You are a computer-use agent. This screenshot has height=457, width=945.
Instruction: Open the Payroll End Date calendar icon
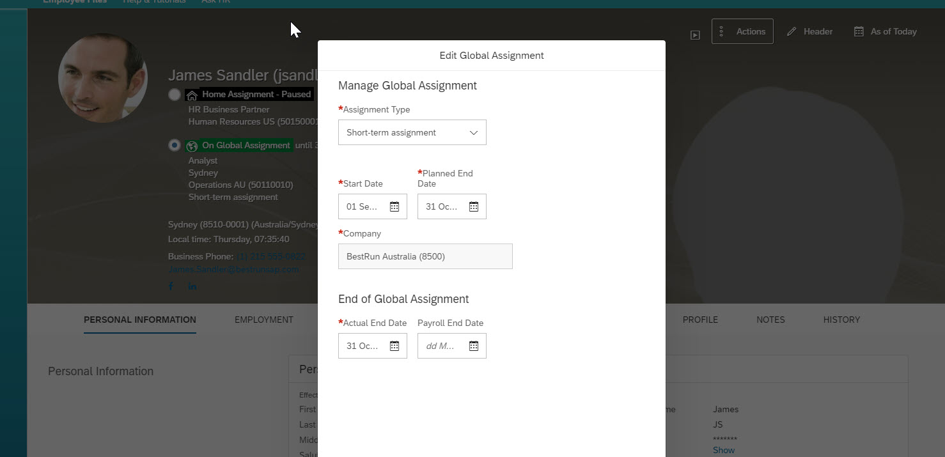474,346
